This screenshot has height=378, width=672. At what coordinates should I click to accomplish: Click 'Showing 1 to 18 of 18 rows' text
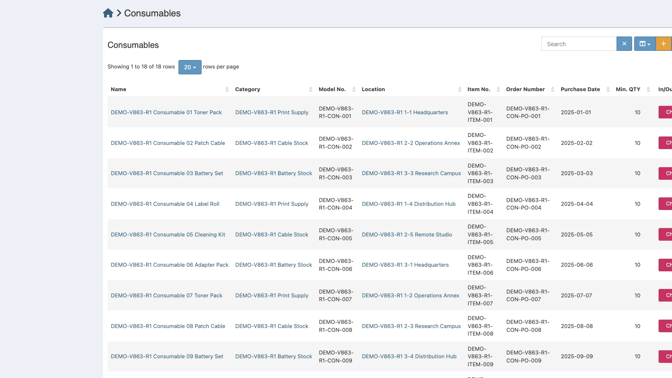pos(141,66)
